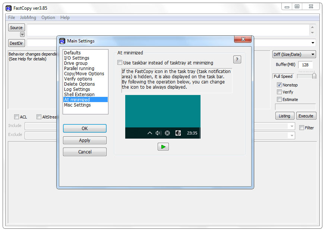Click the Exclude filter input field
Screen dimensions: 325x231
coord(41,136)
